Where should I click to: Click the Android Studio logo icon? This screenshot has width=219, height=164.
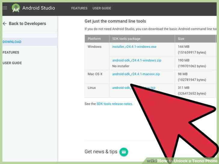pyautogui.click(x=16, y=8)
